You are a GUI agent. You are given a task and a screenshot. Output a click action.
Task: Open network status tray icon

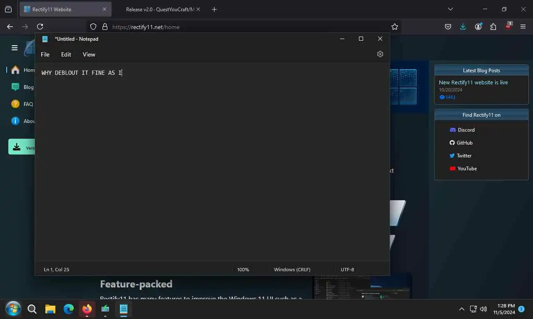(x=473, y=309)
